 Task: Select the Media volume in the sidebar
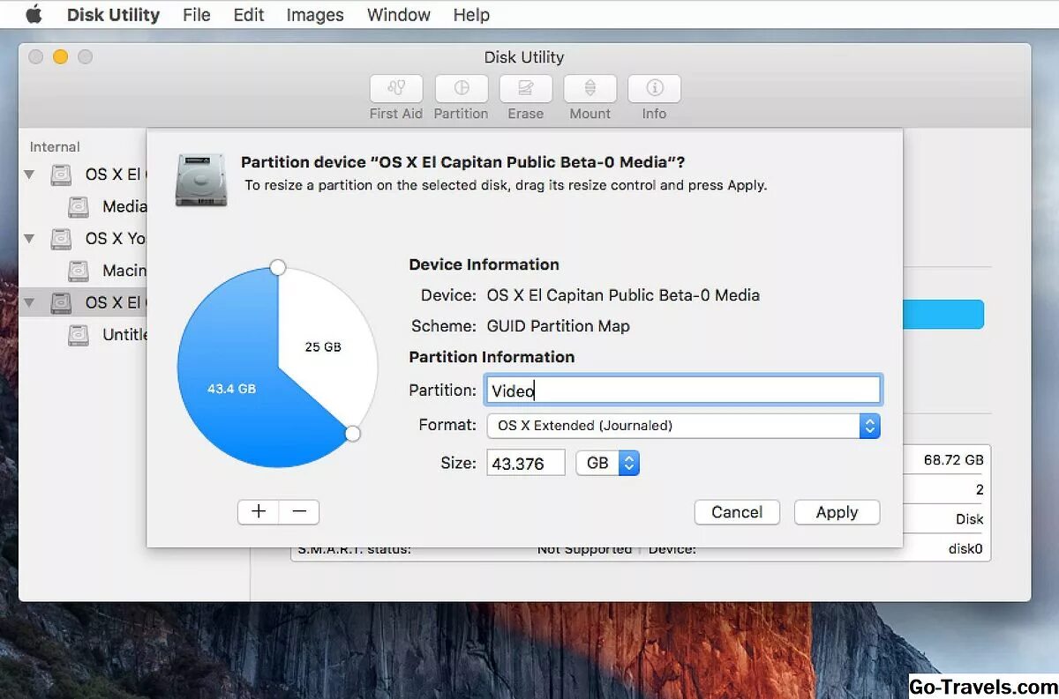(x=115, y=206)
